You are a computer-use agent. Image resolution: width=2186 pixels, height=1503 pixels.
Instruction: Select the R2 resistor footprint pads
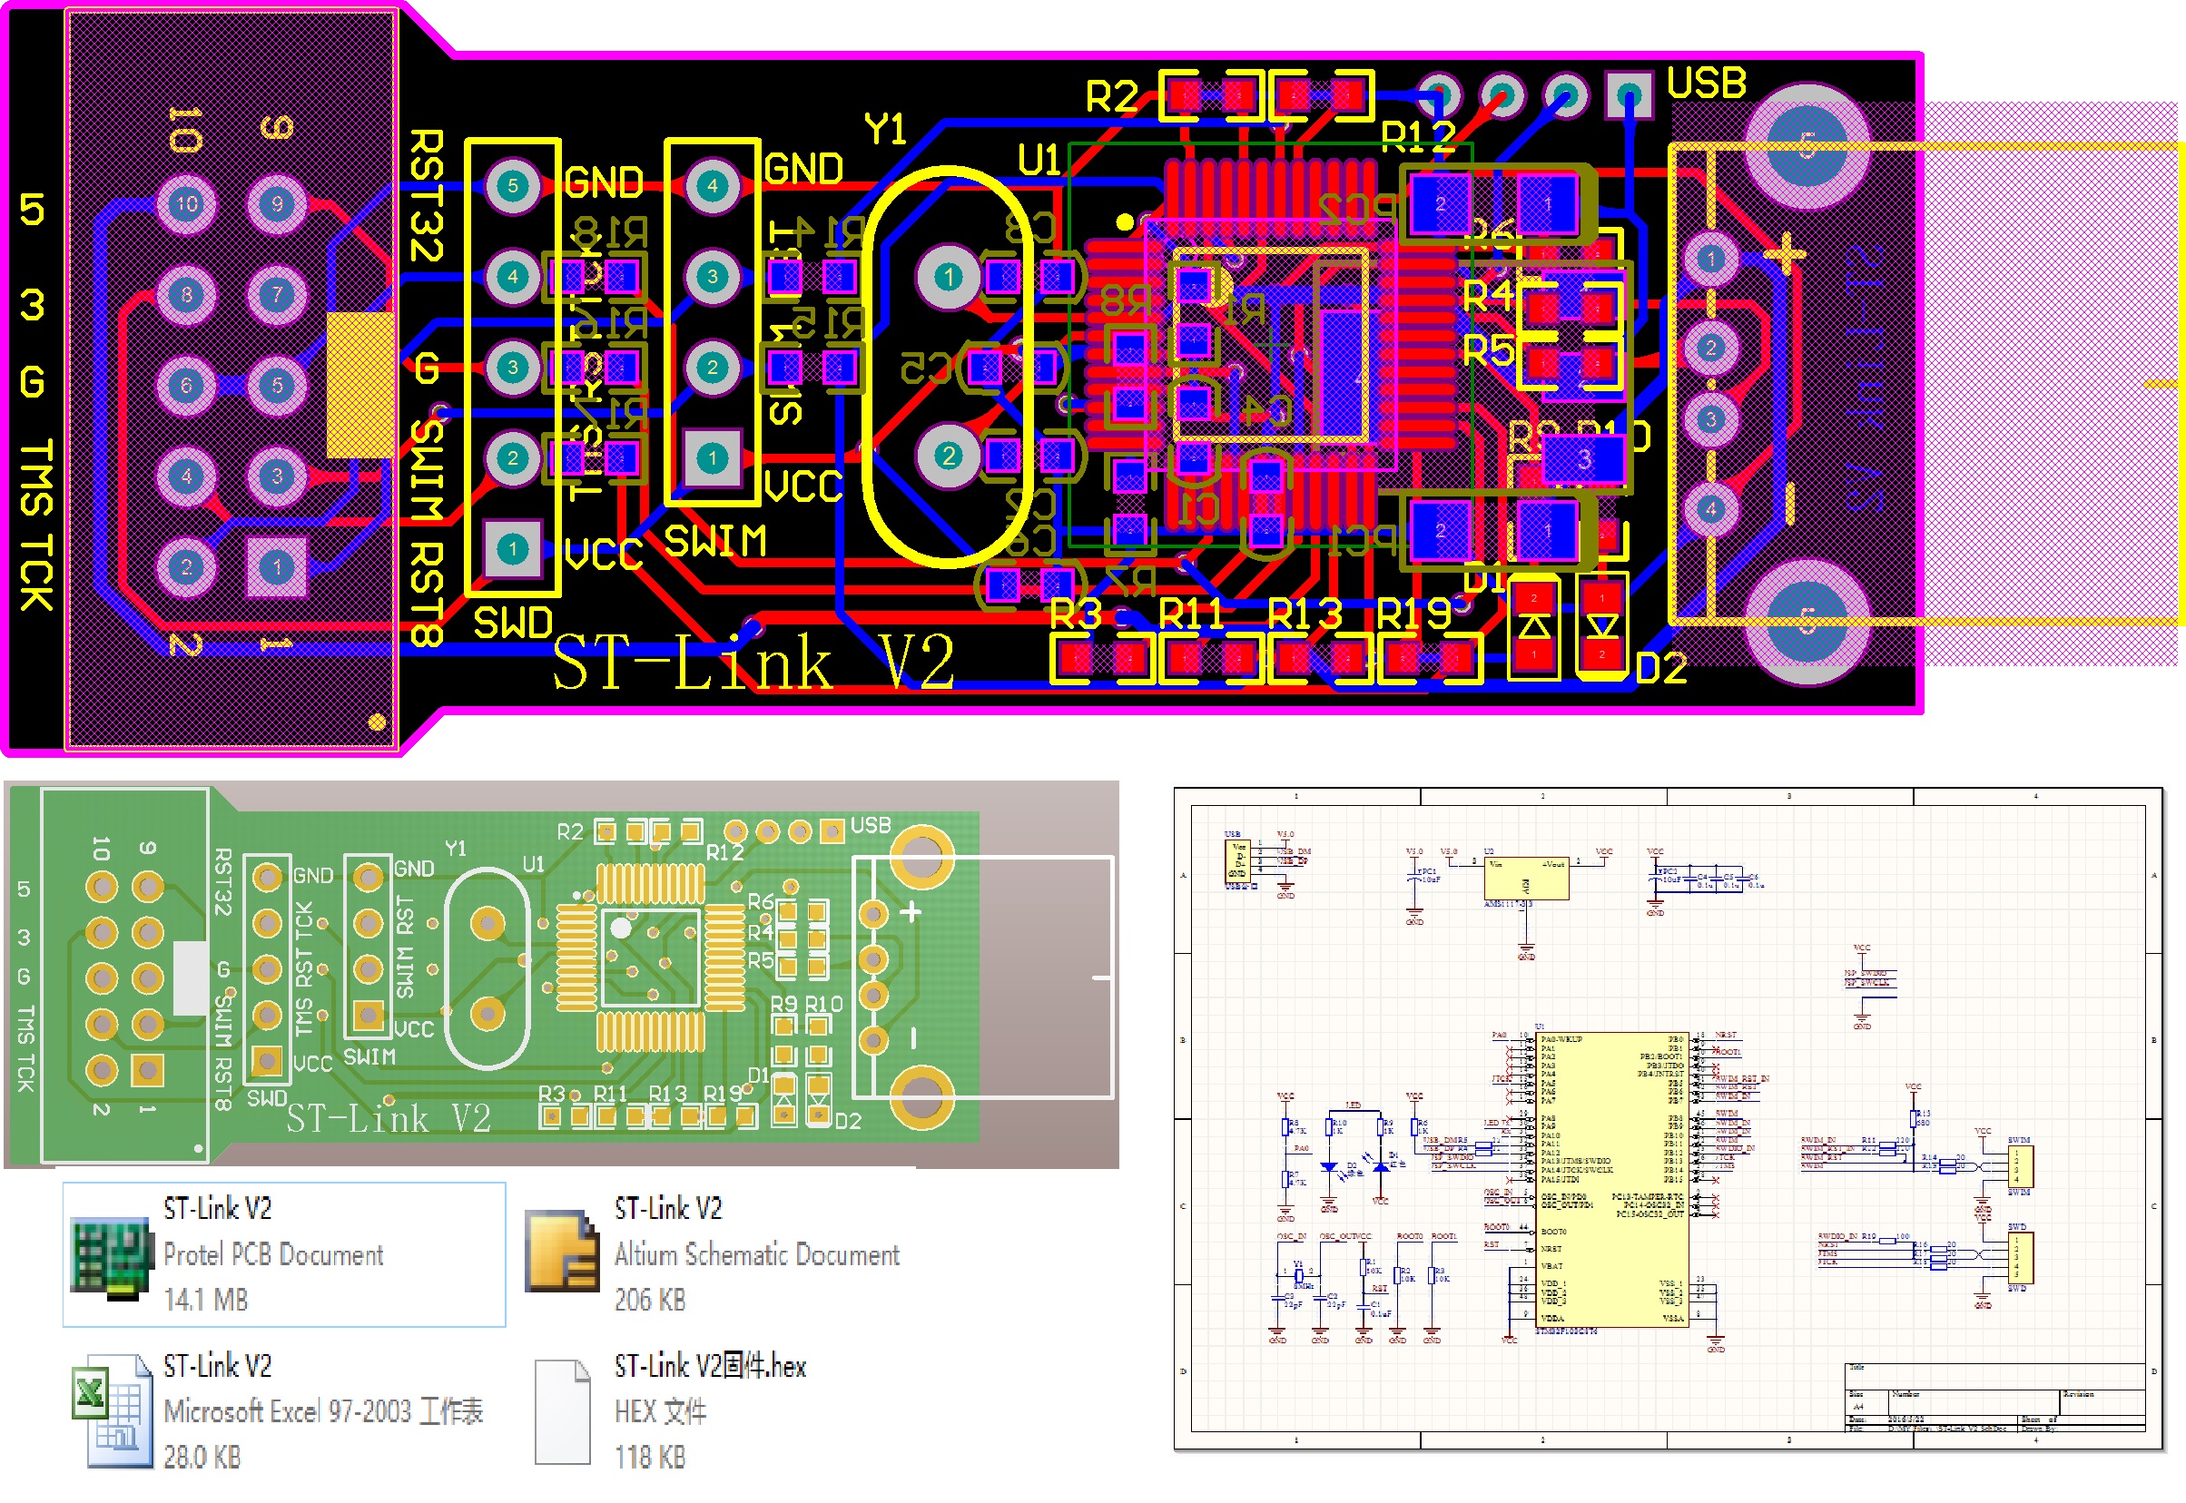pyautogui.click(x=1212, y=95)
